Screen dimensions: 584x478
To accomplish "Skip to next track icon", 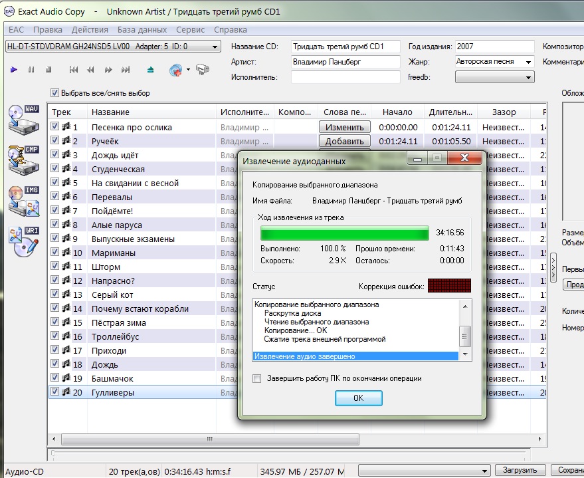I will [126, 69].
